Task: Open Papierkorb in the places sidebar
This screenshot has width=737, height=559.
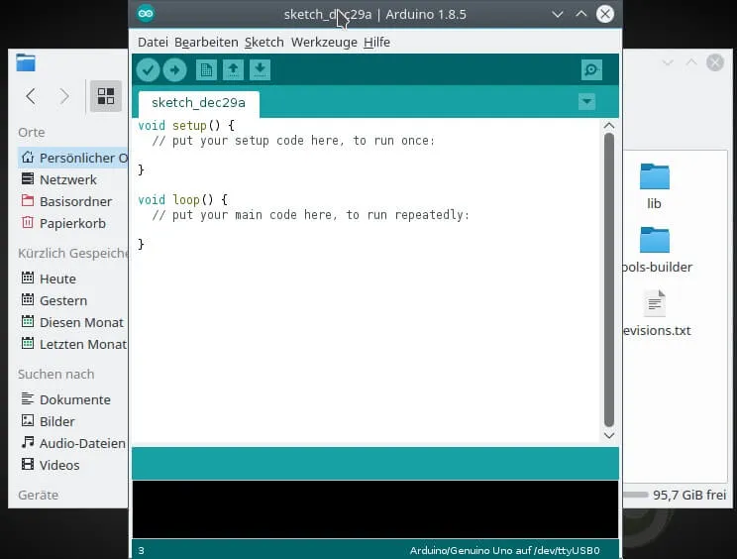Action: tap(71, 223)
